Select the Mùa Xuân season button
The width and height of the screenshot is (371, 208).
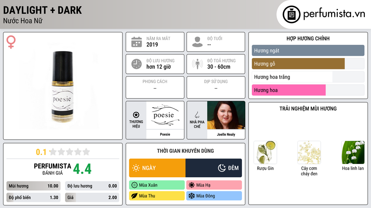(x=157, y=185)
